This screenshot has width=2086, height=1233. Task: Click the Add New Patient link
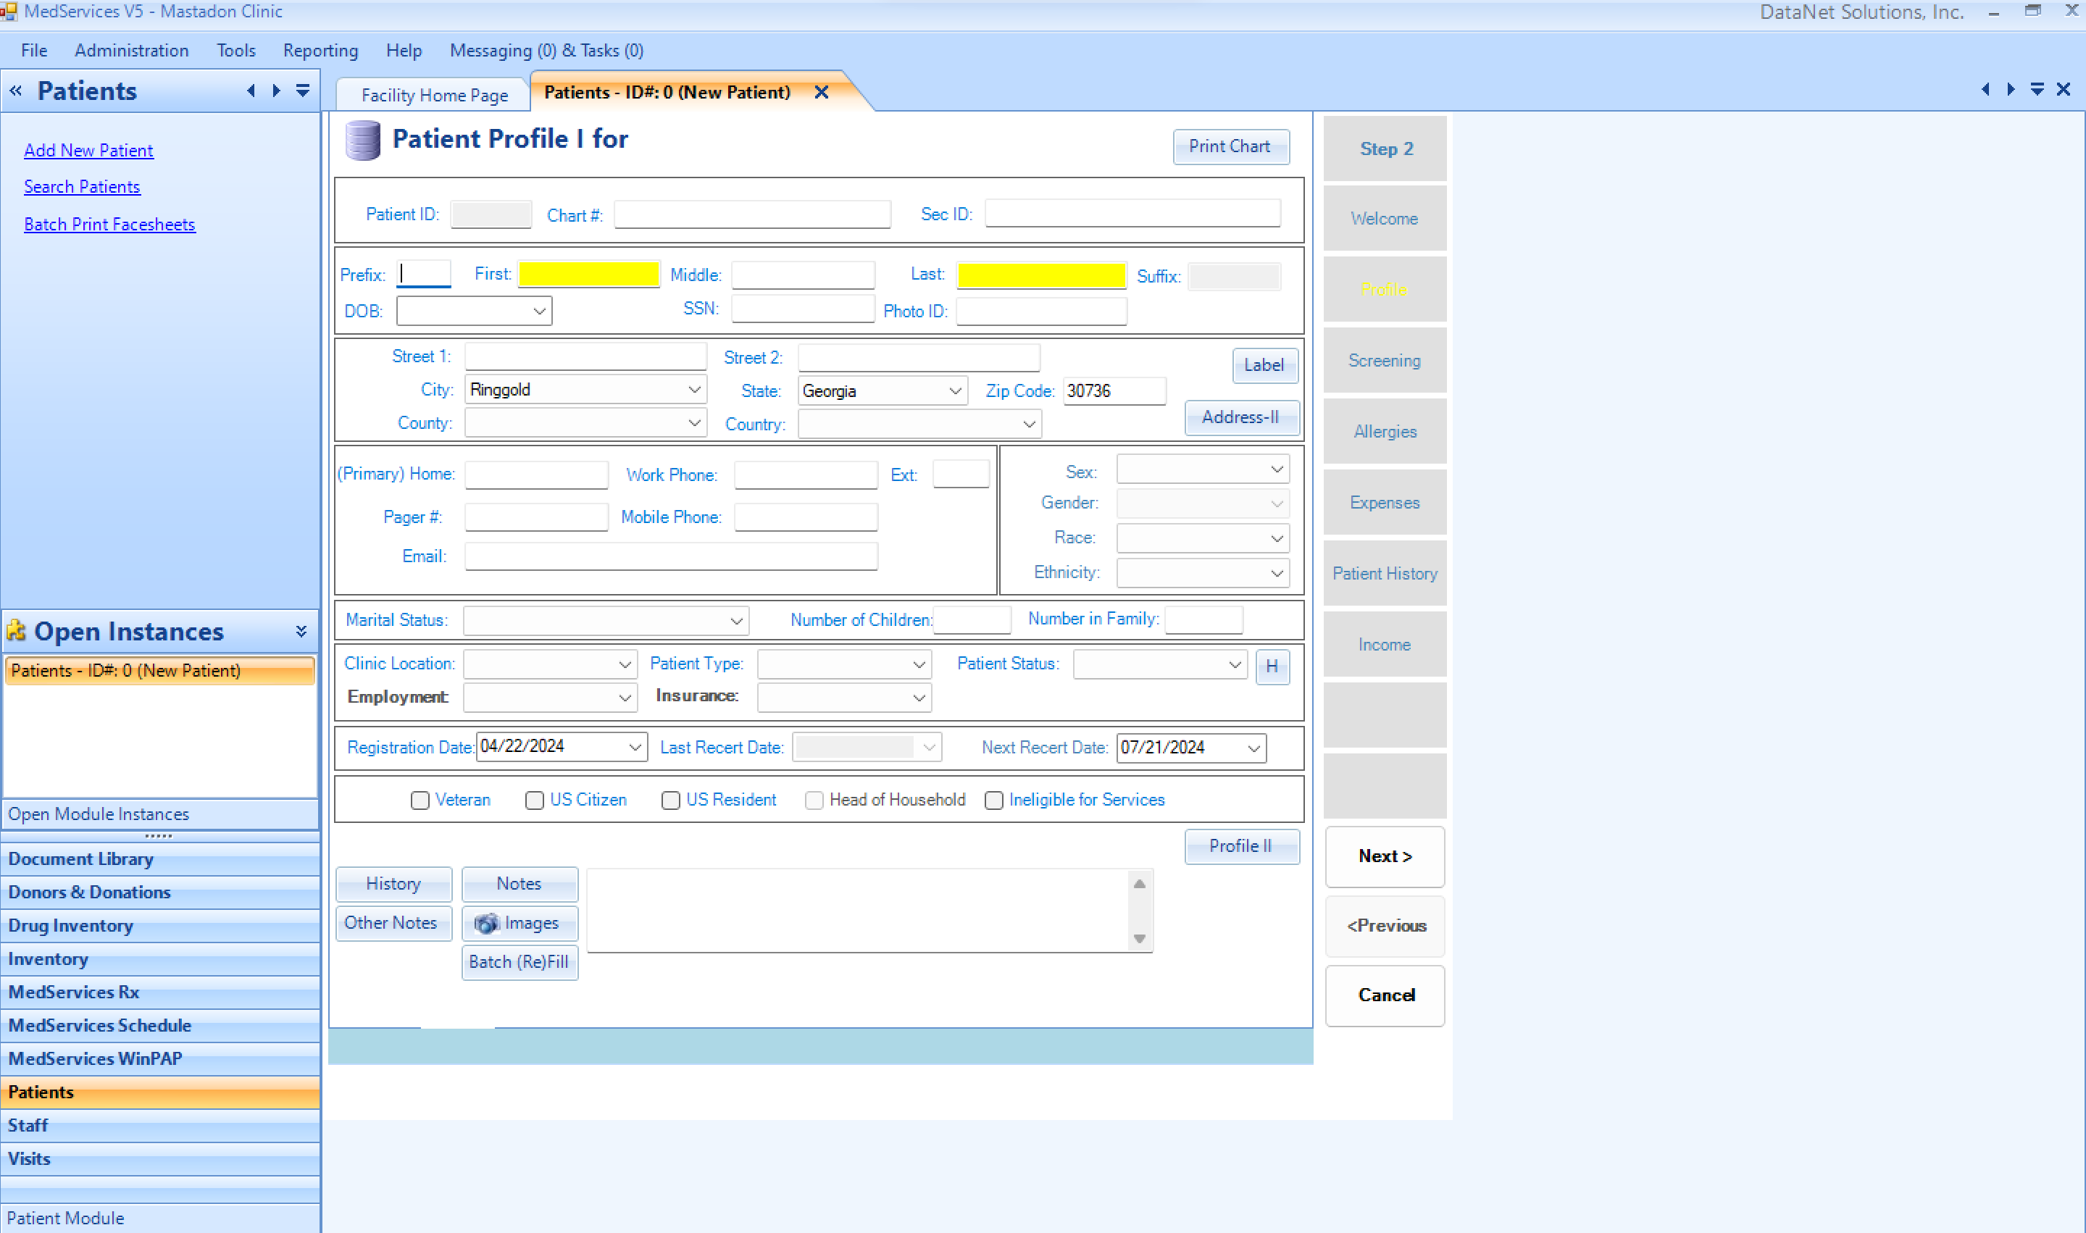89,151
